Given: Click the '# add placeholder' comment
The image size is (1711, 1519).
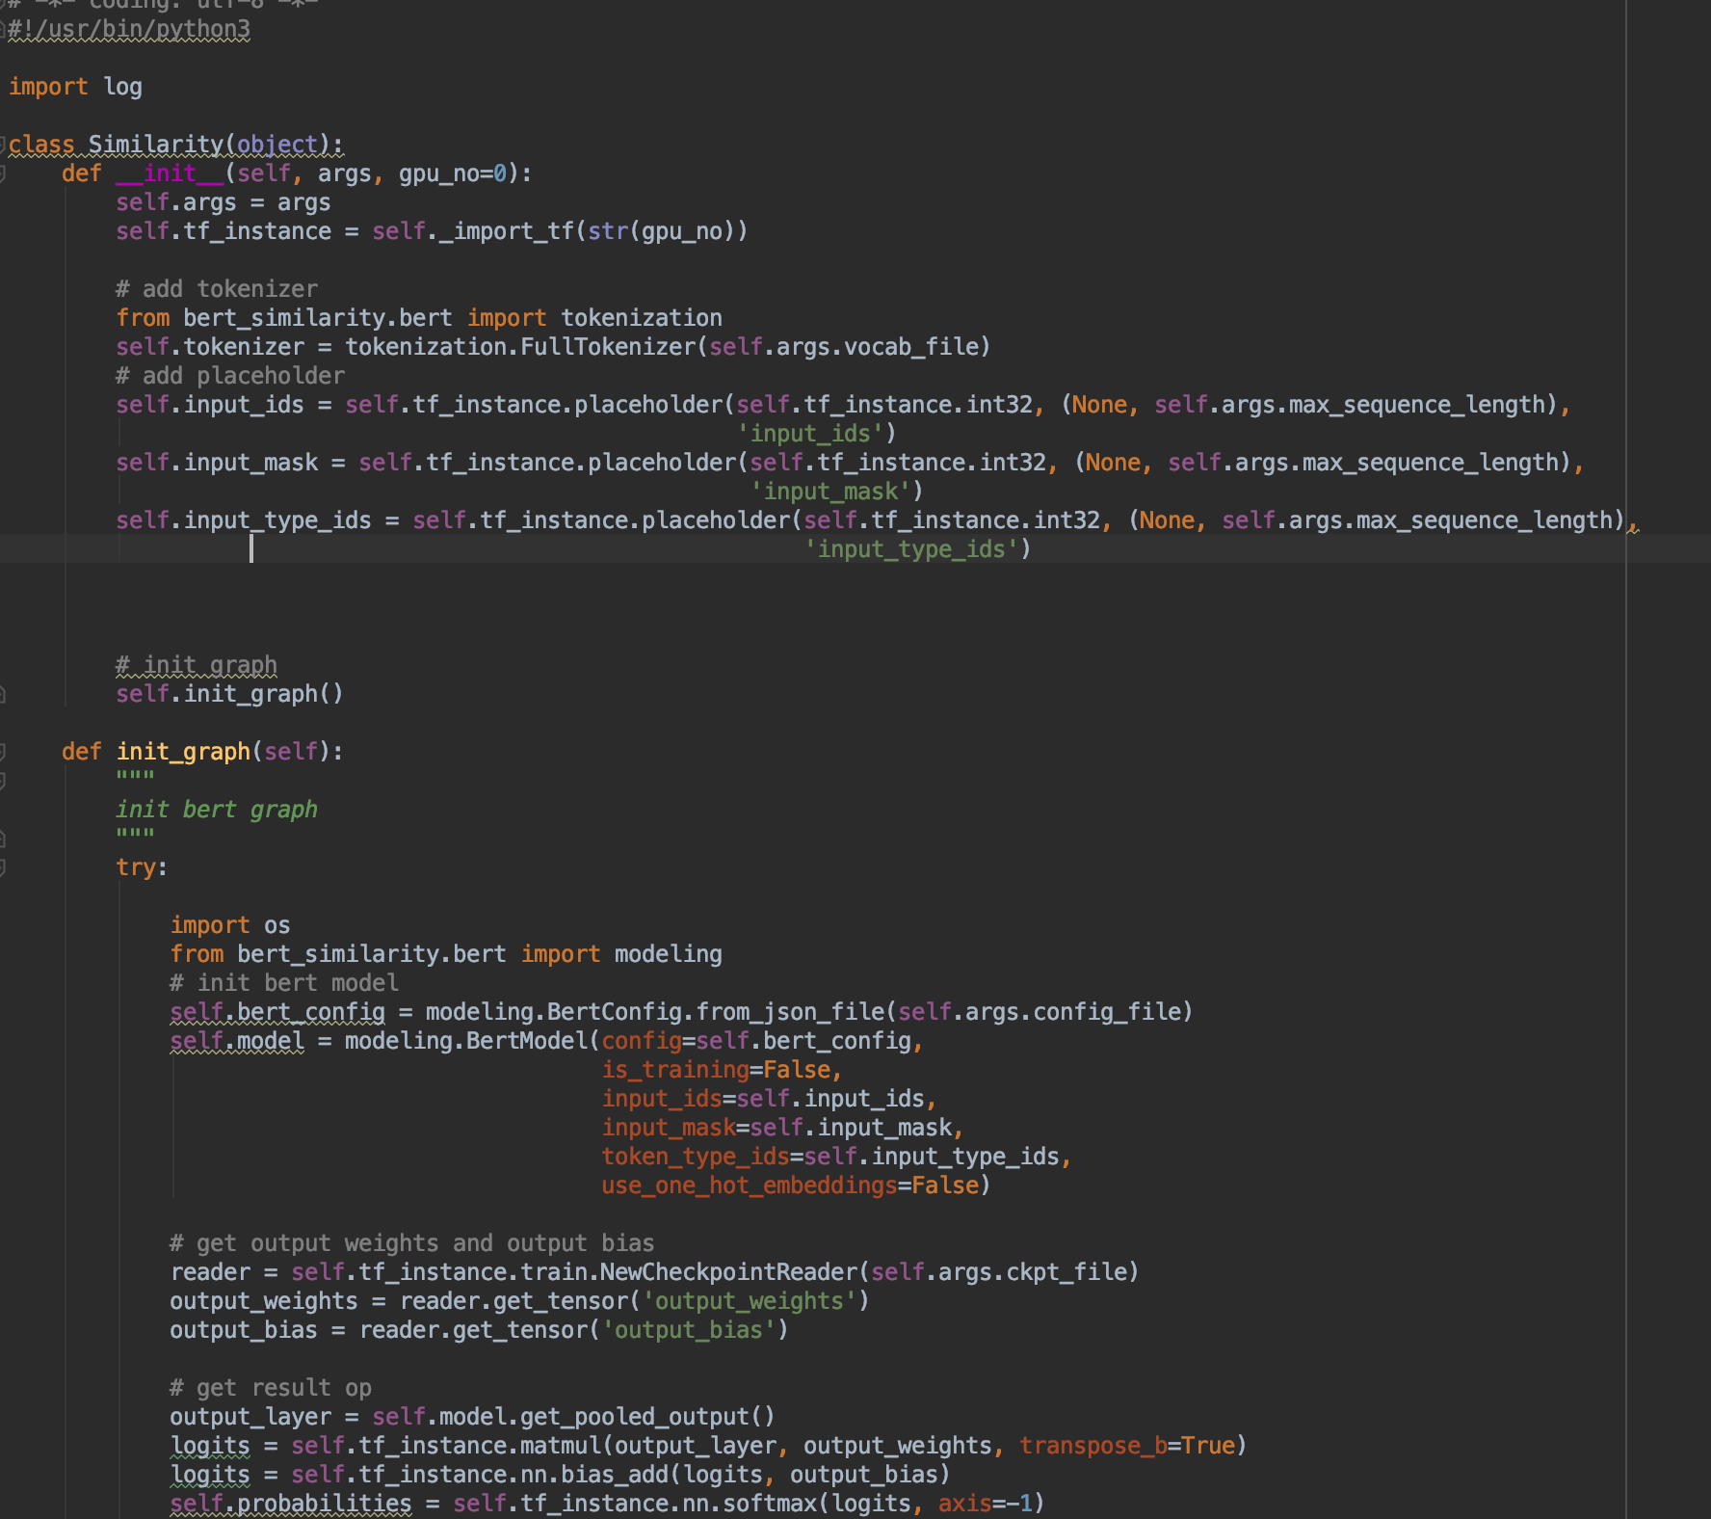Looking at the screenshot, I should point(230,376).
